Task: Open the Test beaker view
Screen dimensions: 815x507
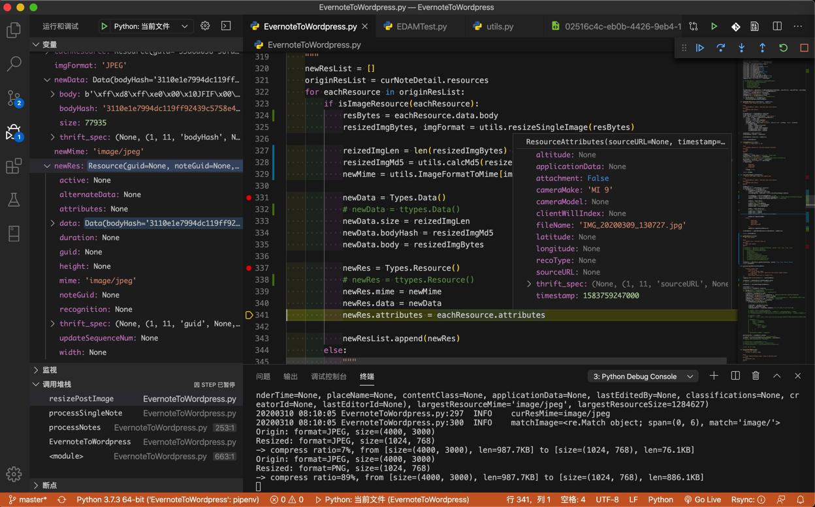Action: (x=14, y=200)
